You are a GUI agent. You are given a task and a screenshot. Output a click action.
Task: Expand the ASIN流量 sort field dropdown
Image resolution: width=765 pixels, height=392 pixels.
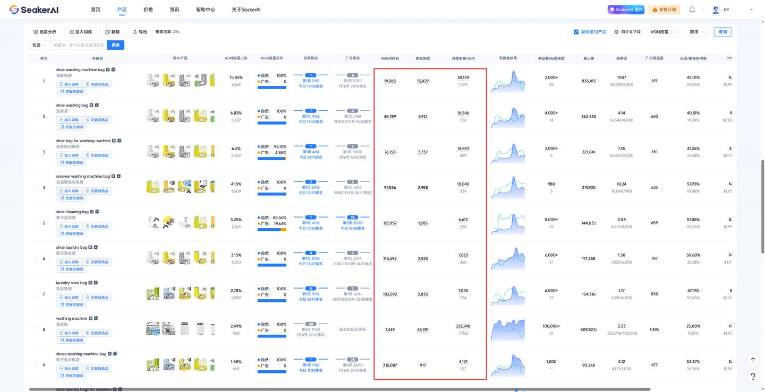point(665,32)
